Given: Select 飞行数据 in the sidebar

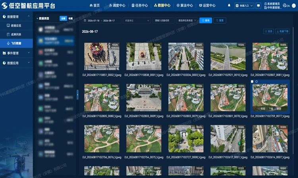Looking at the screenshot, I should pyautogui.click(x=16, y=43).
